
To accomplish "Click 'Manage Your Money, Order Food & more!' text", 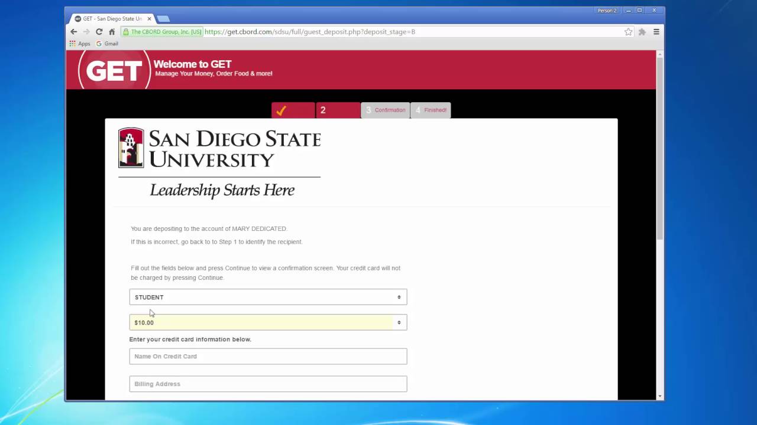I will click(x=213, y=74).
